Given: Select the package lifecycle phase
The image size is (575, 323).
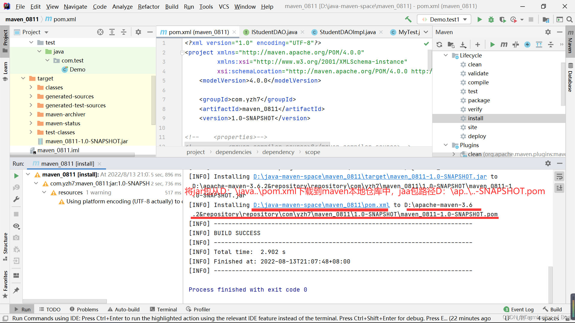Looking at the screenshot, I should [479, 100].
